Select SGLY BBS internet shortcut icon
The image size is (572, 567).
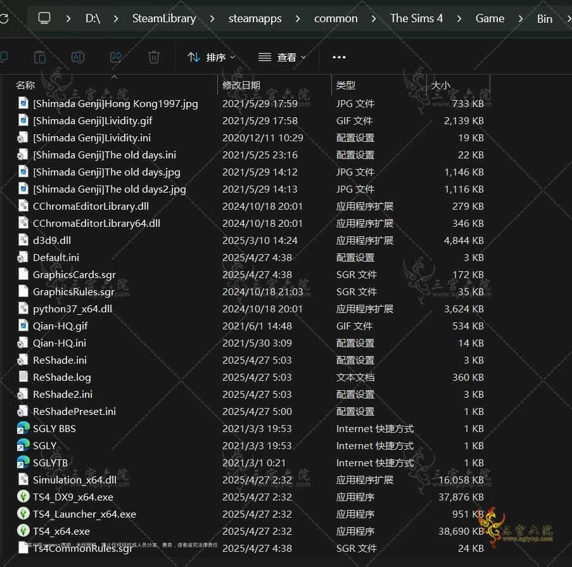pyautogui.click(x=23, y=428)
